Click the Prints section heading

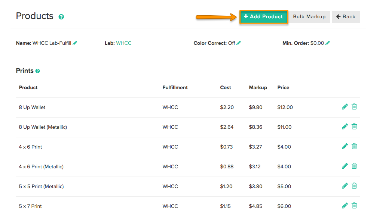click(25, 71)
